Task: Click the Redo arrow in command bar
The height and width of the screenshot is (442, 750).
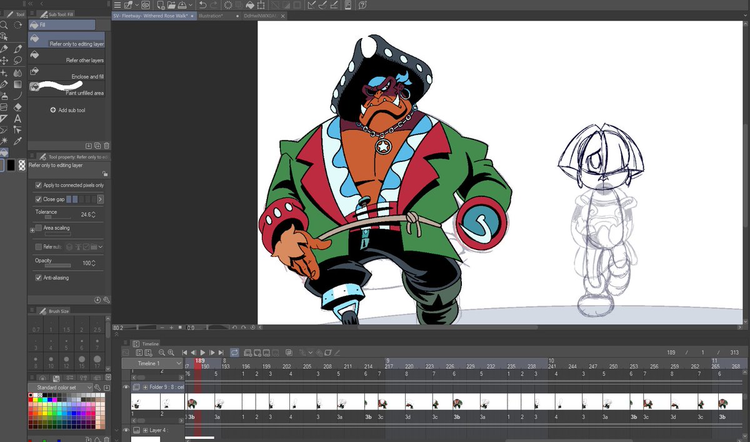Action: (214, 5)
